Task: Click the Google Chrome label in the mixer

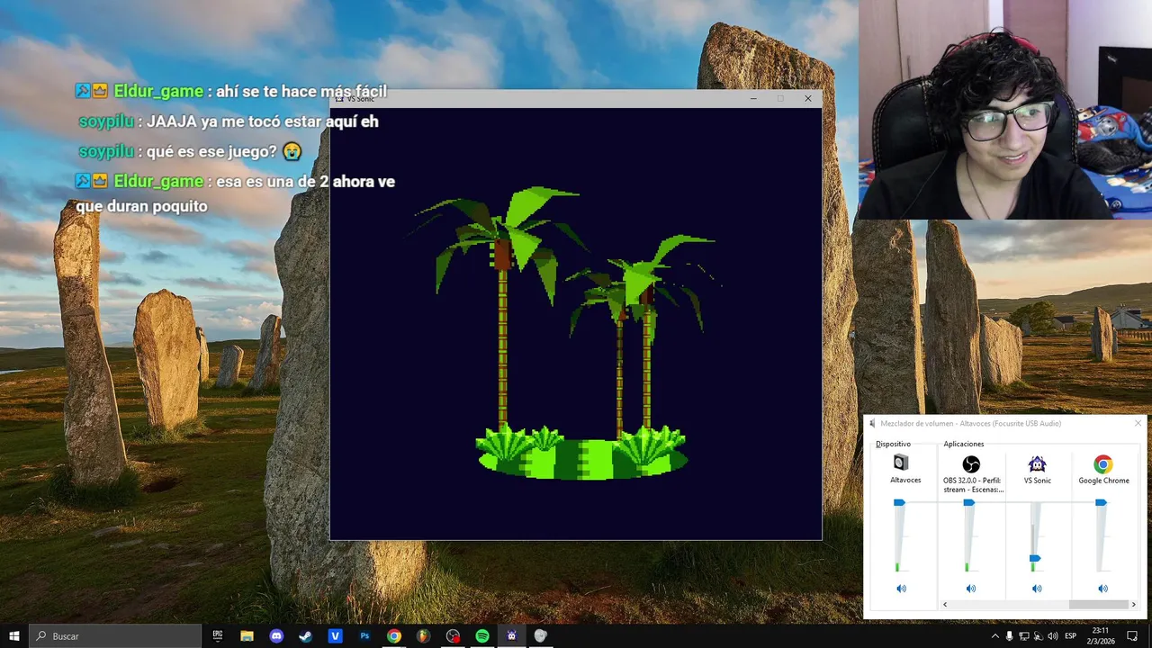Action: (1103, 481)
